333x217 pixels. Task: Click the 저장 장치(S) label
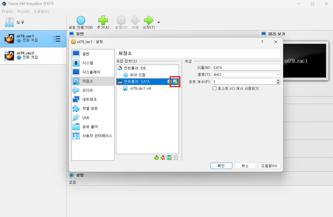[x=126, y=61]
